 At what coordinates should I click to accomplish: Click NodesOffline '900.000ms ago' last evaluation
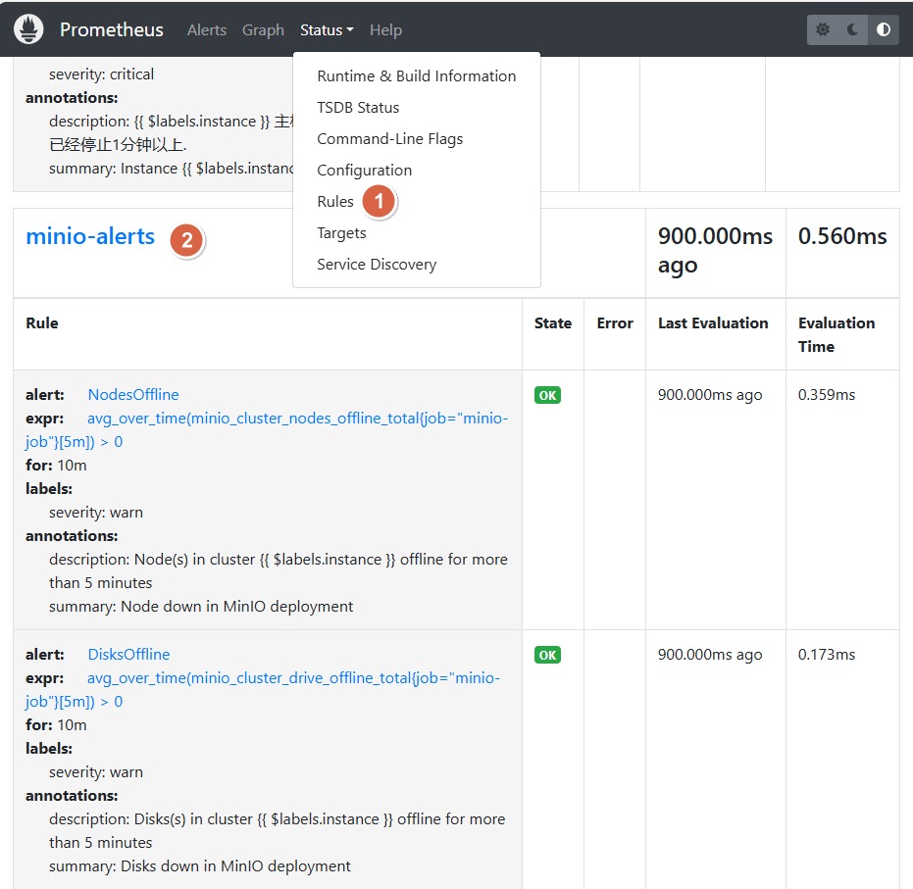(710, 395)
